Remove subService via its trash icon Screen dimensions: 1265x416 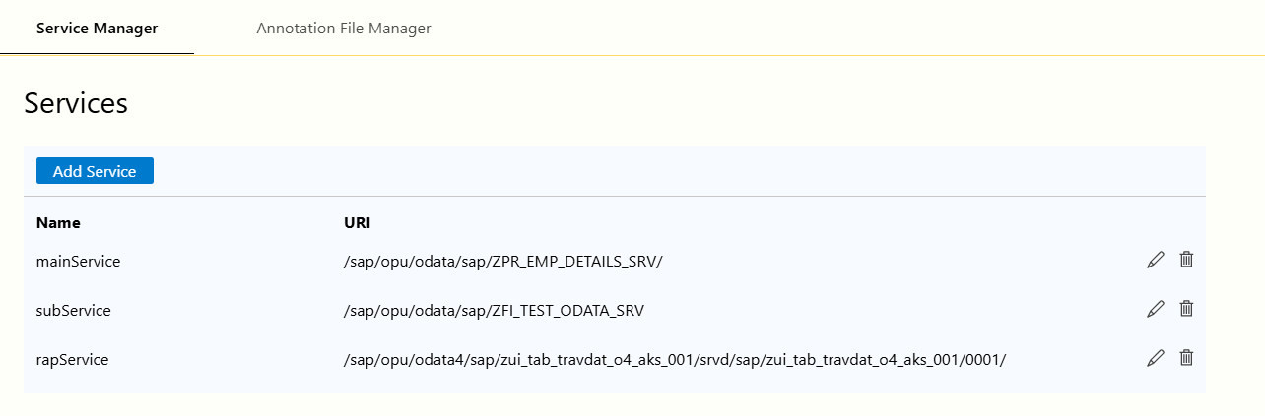coord(1186,309)
